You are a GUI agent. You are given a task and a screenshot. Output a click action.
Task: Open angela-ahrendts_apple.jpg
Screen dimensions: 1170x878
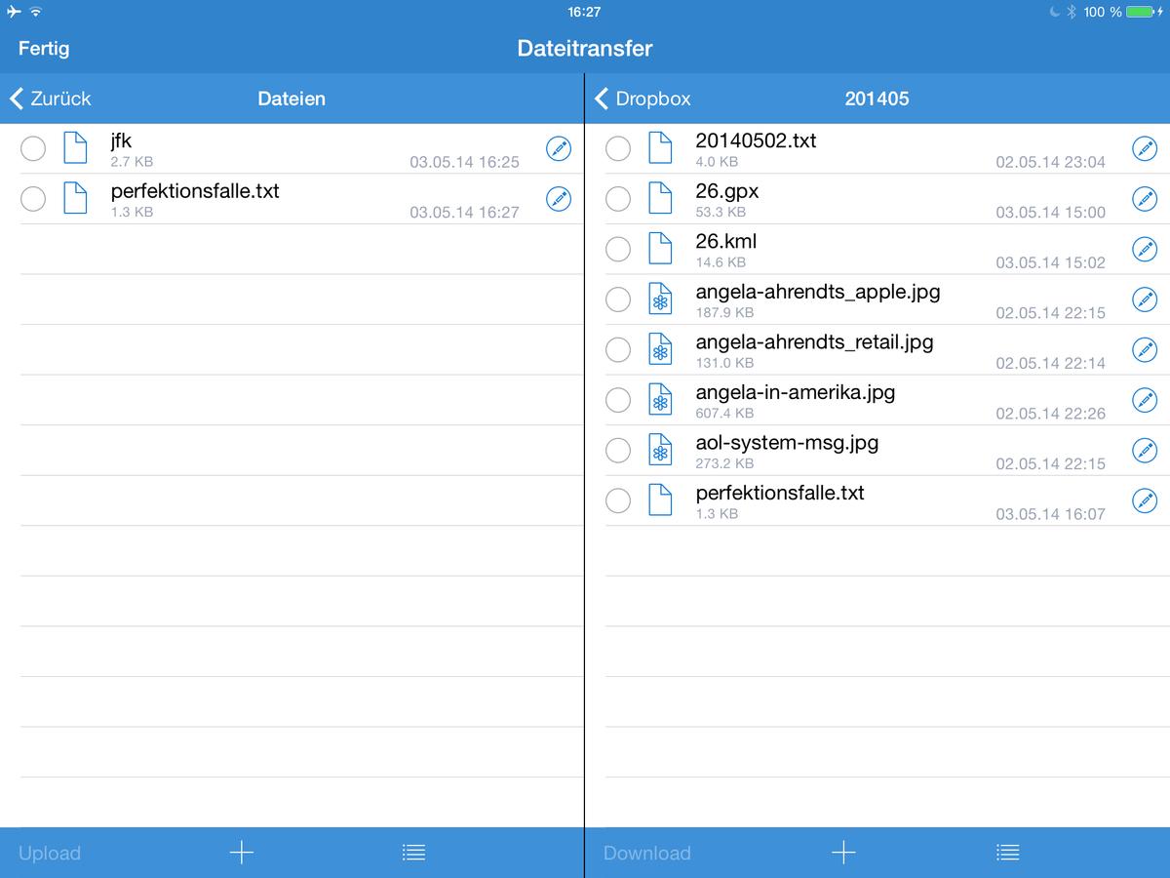pyautogui.click(x=818, y=291)
